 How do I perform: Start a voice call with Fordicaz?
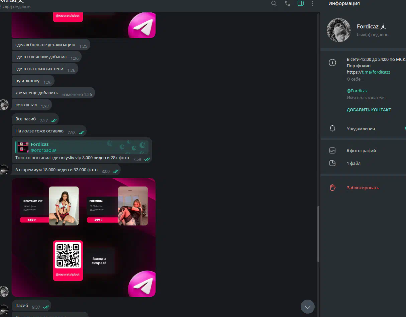tap(287, 3)
